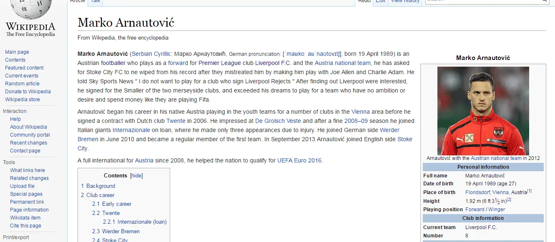555x242 pixels.
Task: Jump to 2.2.1 Internazionale (loan) section
Action: 135,222
